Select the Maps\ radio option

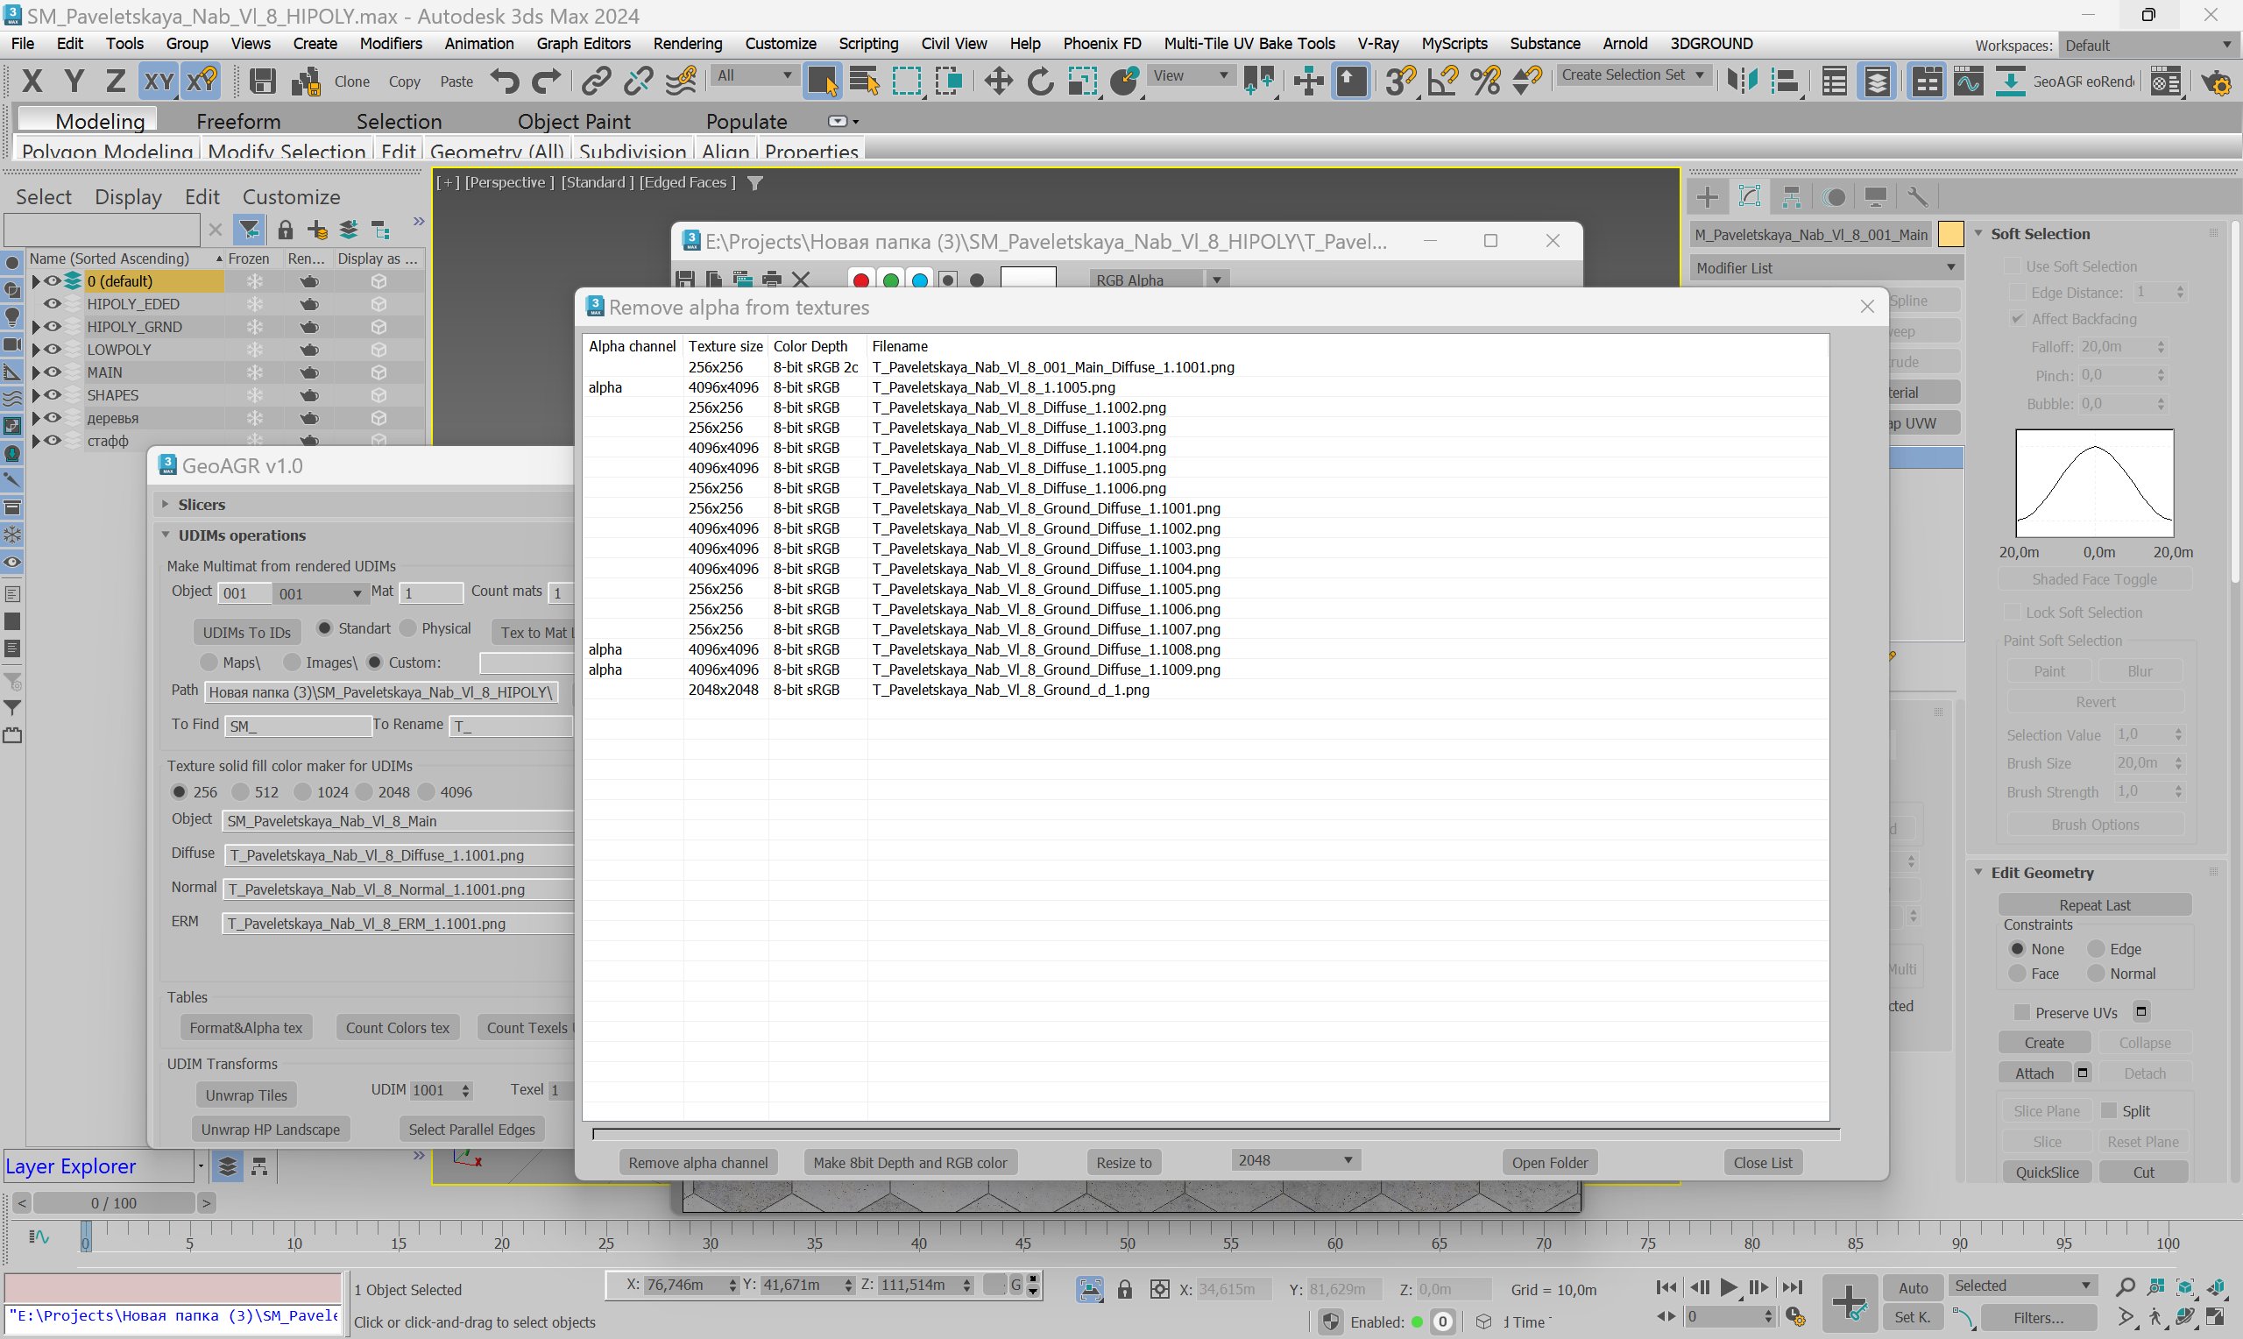pos(209,662)
